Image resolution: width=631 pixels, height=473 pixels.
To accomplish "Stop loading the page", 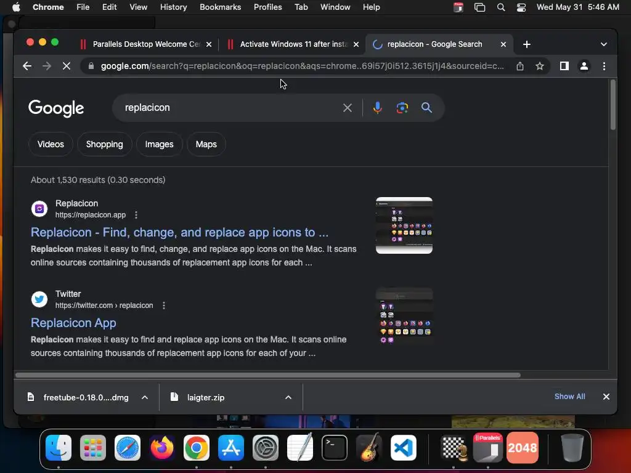I will 67,66.
